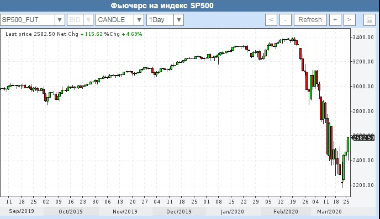The image size is (380, 219).
Task: Expand the SP500_FUT symbol dropdown arrow
Action: (x=60, y=20)
